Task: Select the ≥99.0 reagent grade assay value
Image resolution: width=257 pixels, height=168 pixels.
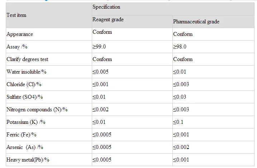Action: click(x=100, y=47)
